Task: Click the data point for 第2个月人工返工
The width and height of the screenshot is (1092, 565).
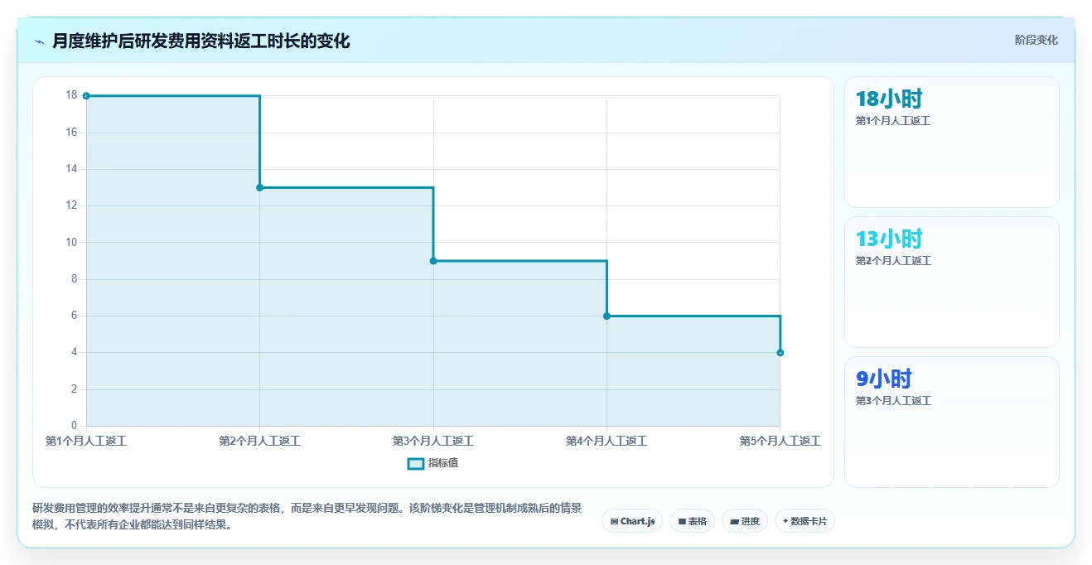Action: pos(259,188)
